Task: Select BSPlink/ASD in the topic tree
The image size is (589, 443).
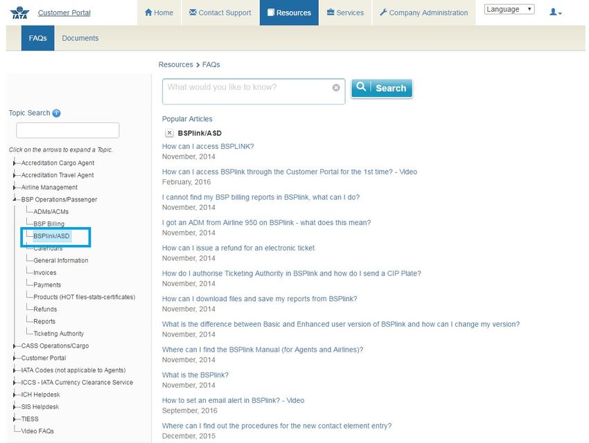Action: [51, 236]
